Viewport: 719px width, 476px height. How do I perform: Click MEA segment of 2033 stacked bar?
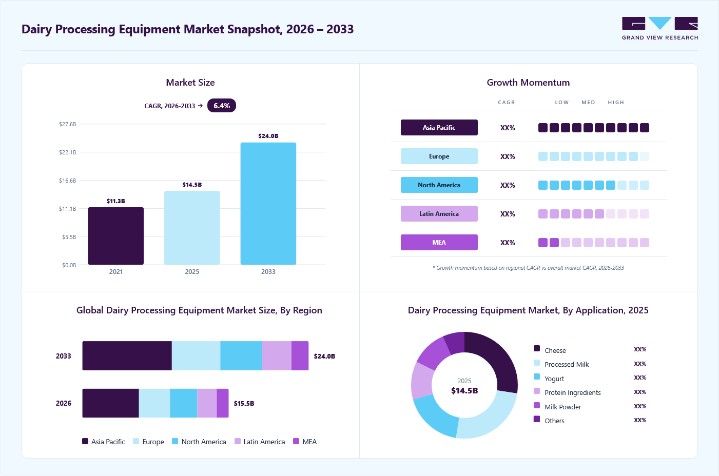(300, 356)
